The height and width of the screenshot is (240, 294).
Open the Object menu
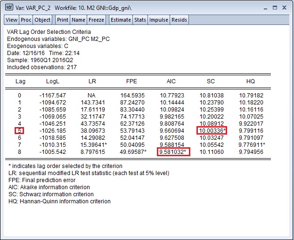[42, 20]
